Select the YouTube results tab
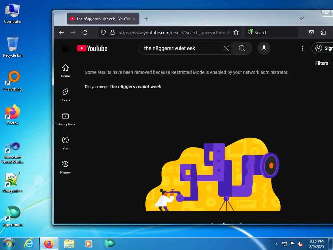Image resolution: width=333 pixels, height=250 pixels. point(103,19)
